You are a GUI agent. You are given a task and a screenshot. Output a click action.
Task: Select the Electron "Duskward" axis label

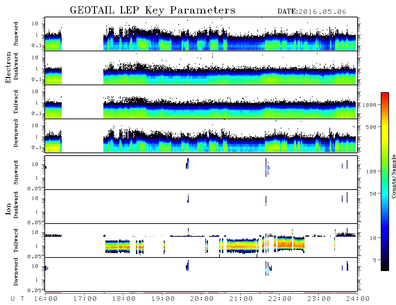16,66
